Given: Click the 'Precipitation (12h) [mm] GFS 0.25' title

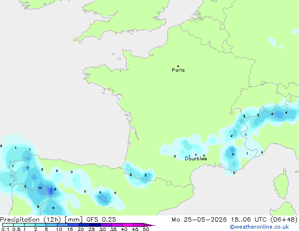Looking at the screenshot, I should point(58,220).
